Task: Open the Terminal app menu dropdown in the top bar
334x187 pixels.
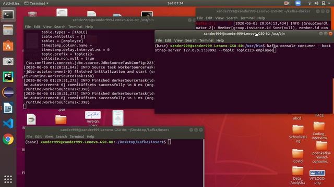Action: point(37,3)
